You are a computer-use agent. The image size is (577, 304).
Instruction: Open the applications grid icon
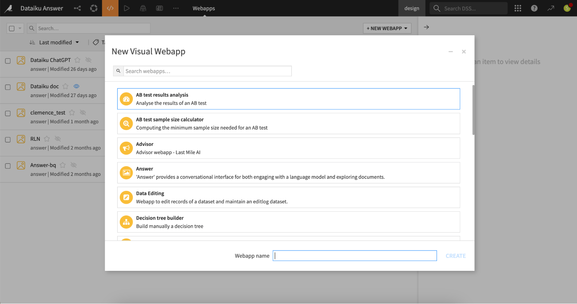pyautogui.click(x=518, y=8)
